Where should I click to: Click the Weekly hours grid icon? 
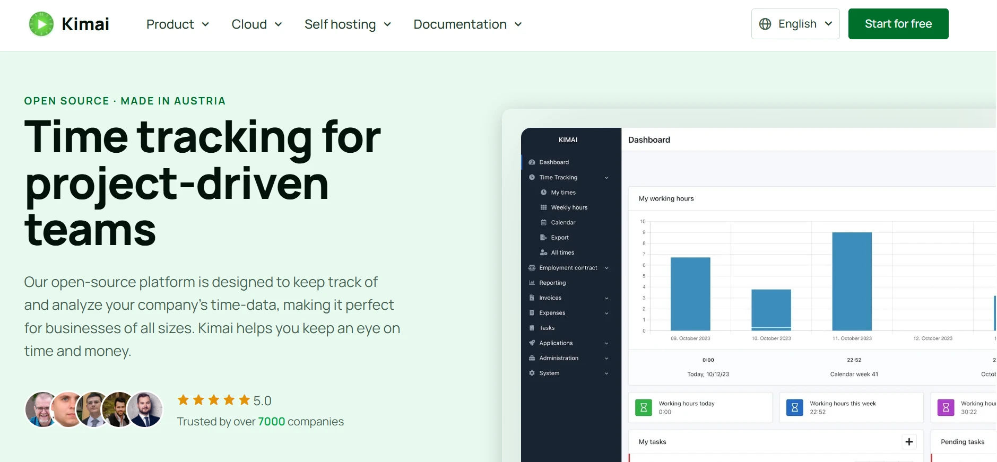543,207
